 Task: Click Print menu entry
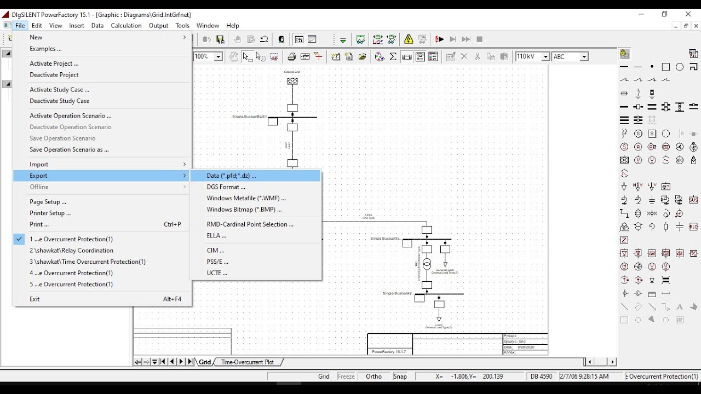point(102,224)
